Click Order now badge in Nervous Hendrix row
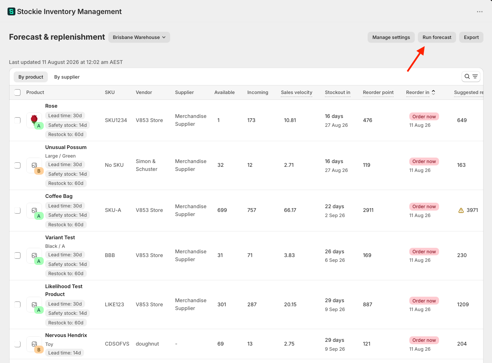The height and width of the screenshot is (363, 492). pyautogui.click(x=424, y=340)
